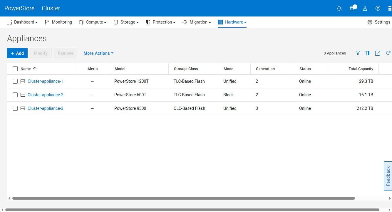392x212 pixels.
Task: Open the More Actions dropdown
Action: pyautogui.click(x=98, y=53)
